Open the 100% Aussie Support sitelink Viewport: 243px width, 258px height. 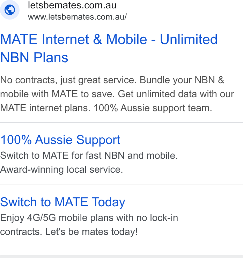coord(60,140)
